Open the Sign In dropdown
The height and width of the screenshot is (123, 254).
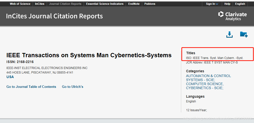point(212,4)
